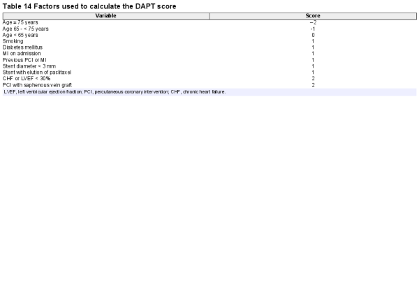419x304 pixels.
Task: Click the score value for paclitaxel stent row
Action: point(313,73)
